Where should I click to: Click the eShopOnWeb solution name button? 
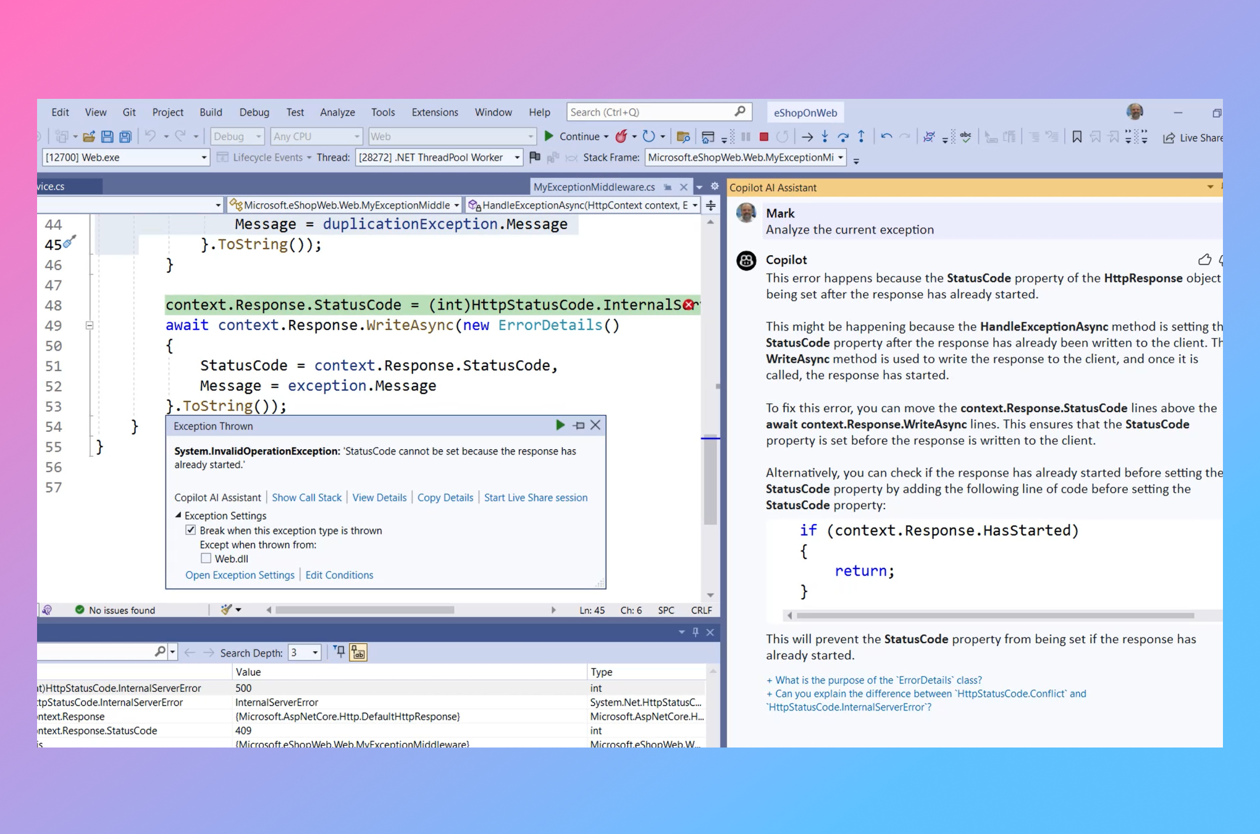(x=805, y=112)
